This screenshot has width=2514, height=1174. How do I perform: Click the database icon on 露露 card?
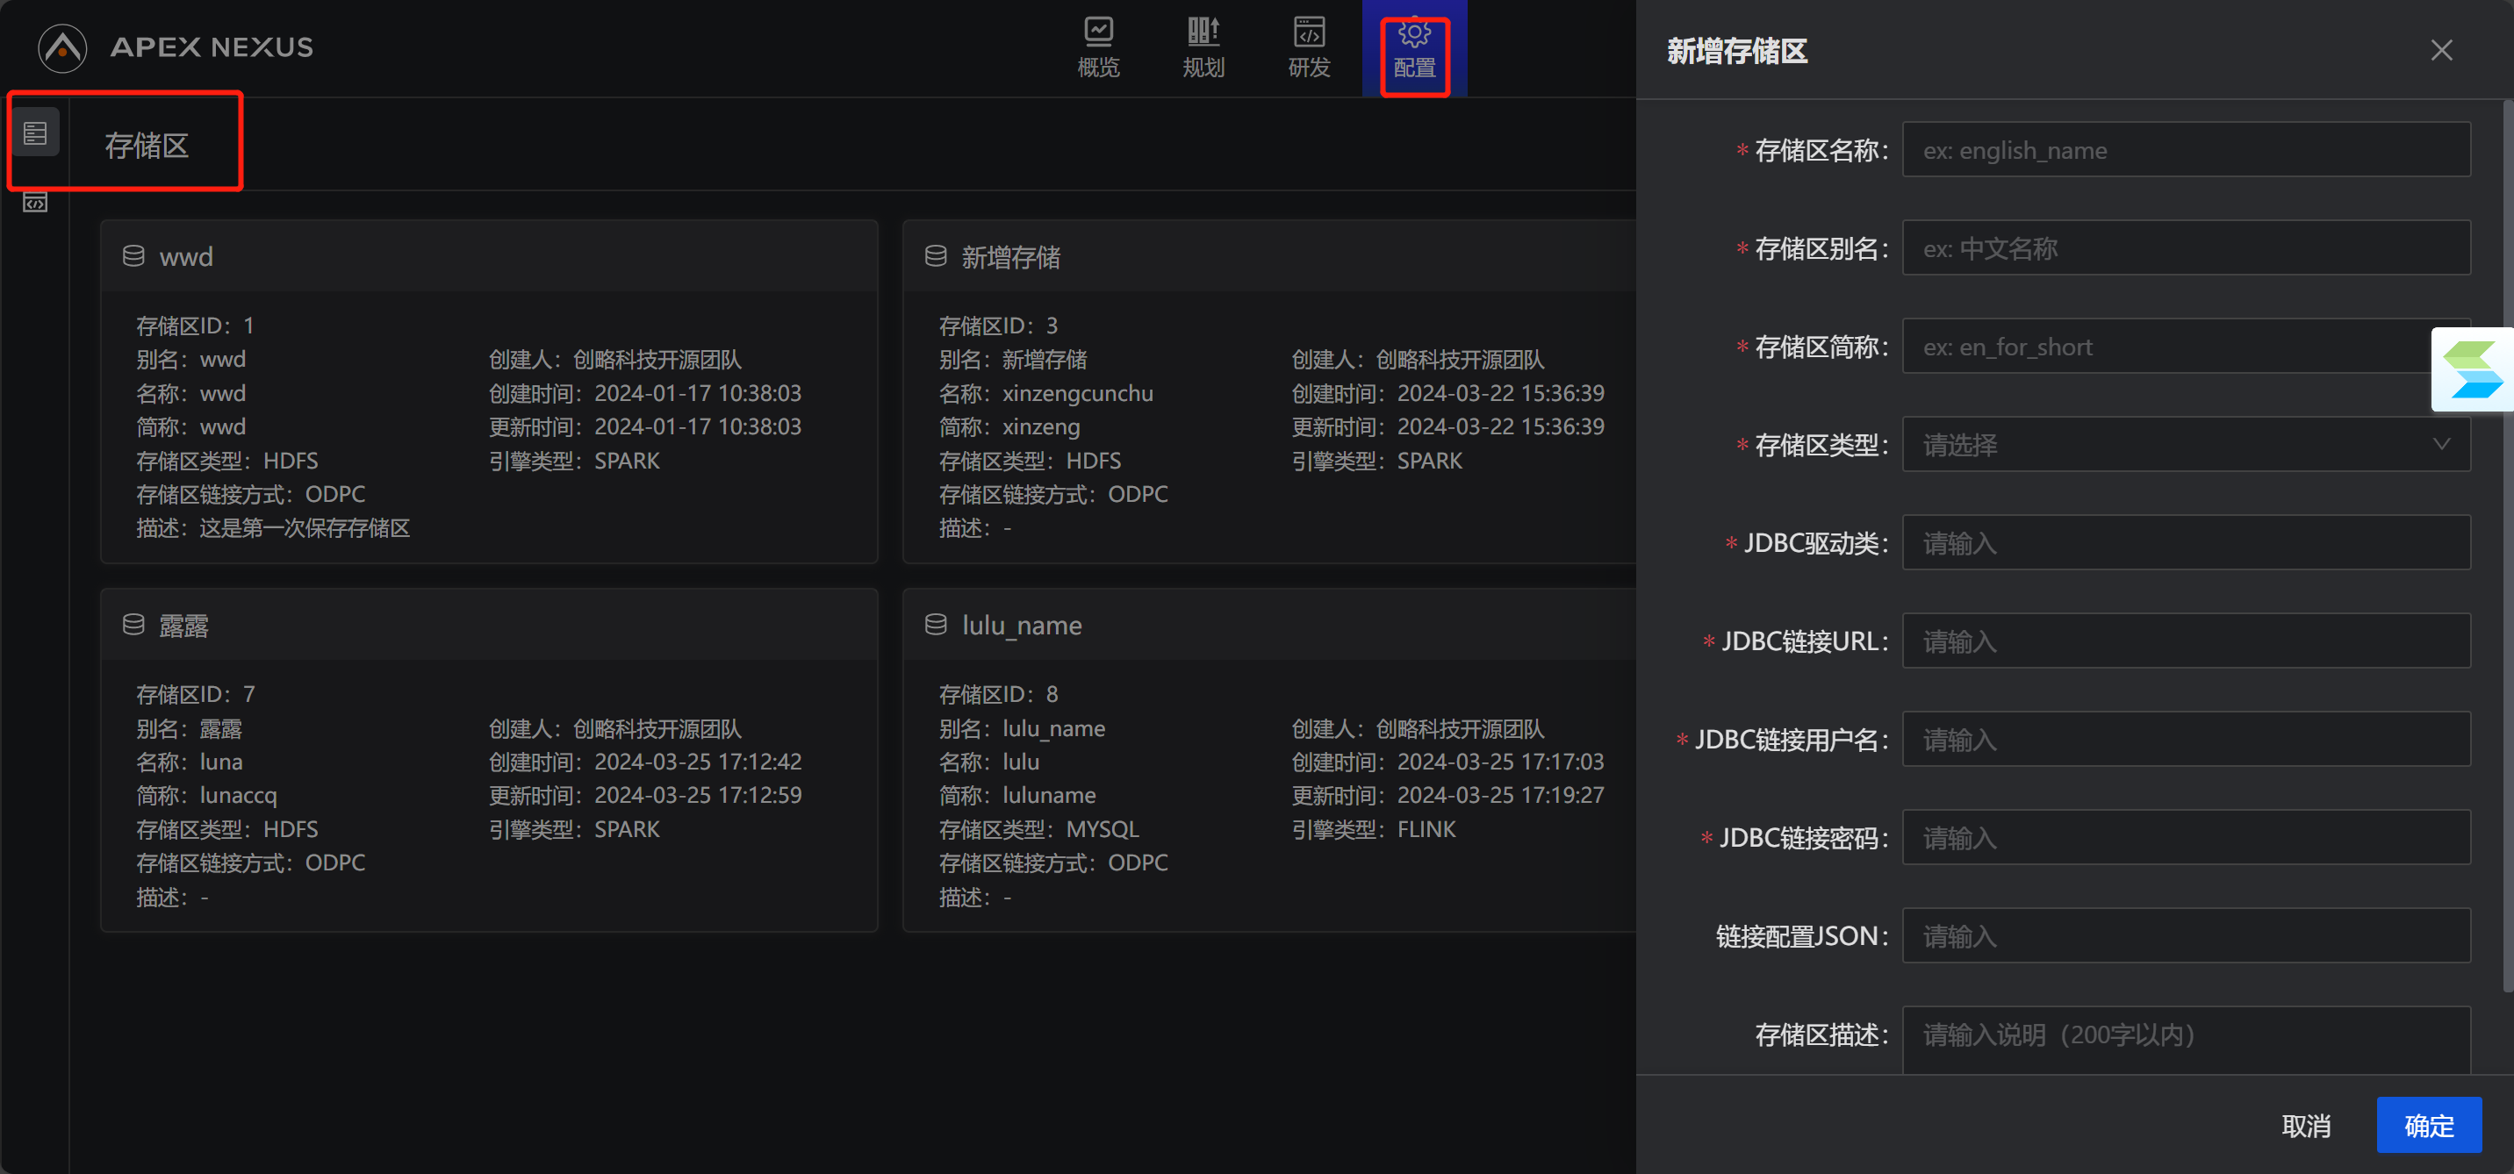pyautogui.click(x=133, y=625)
